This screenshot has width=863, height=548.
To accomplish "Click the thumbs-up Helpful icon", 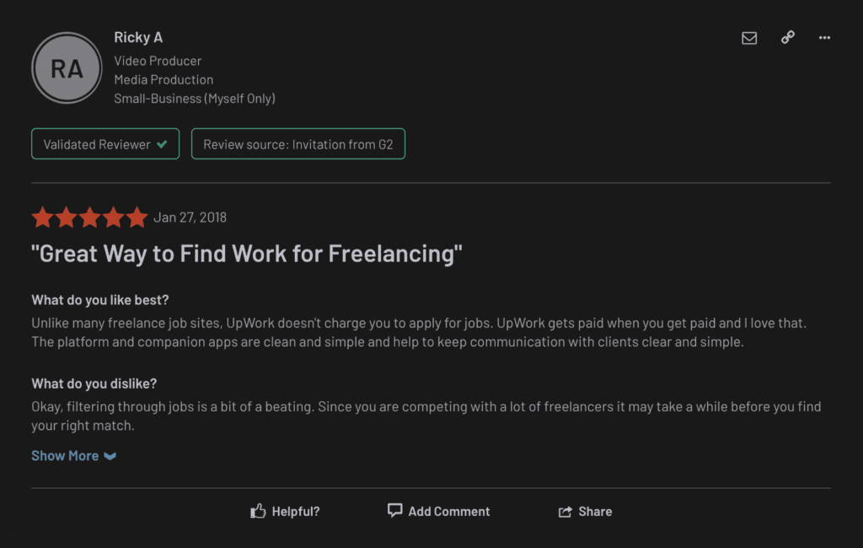I will [x=259, y=511].
